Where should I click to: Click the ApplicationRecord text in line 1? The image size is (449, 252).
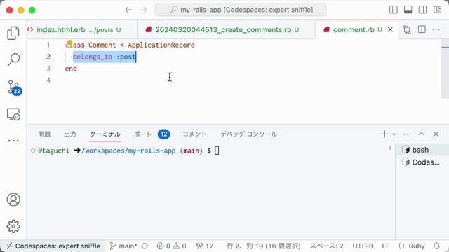[161, 45]
